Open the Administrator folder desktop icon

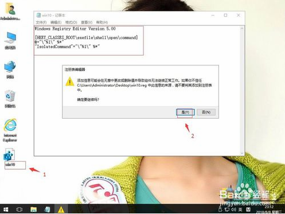tap(10, 11)
